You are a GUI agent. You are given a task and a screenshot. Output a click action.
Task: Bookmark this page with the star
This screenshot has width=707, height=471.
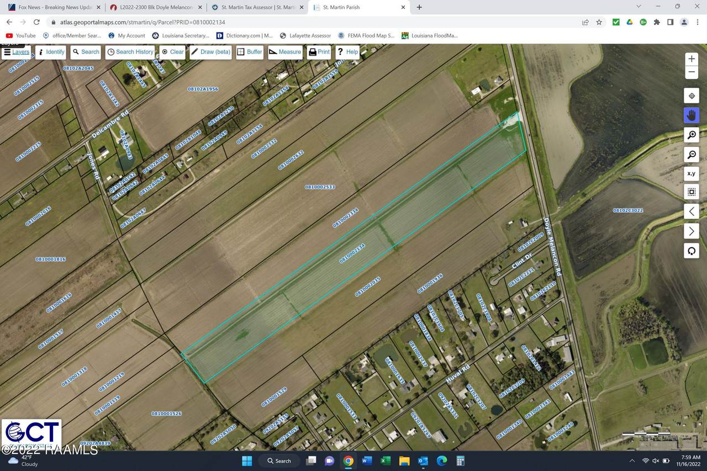599,22
